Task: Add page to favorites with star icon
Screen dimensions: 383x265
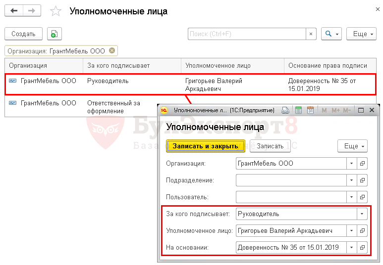Action: pyautogui.click(x=55, y=11)
